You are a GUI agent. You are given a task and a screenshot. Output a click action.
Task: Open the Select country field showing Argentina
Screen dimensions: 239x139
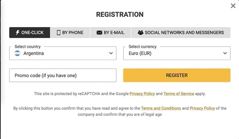pos(63,53)
